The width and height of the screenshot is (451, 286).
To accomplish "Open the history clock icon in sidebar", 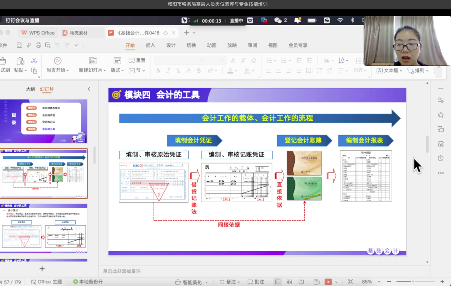I will [x=441, y=158].
